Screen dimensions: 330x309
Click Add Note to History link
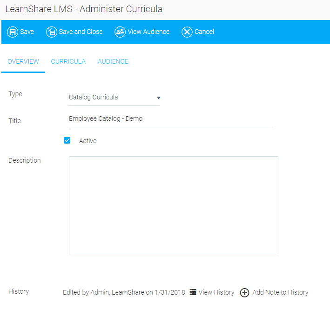[280, 292]
